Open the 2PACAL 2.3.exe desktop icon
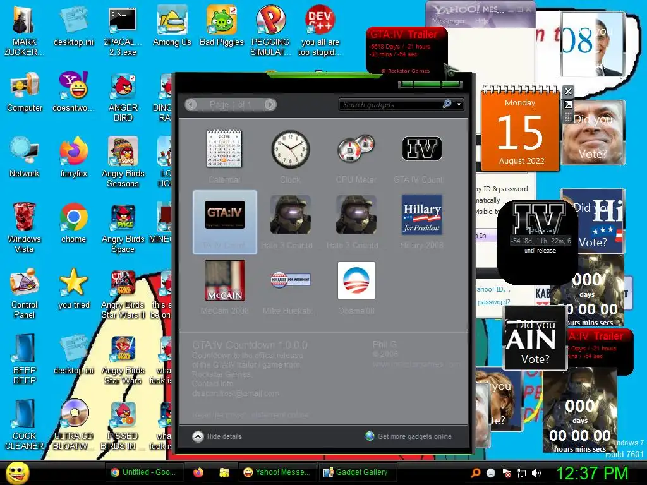The image size is (647, 485). coord(123,30)
